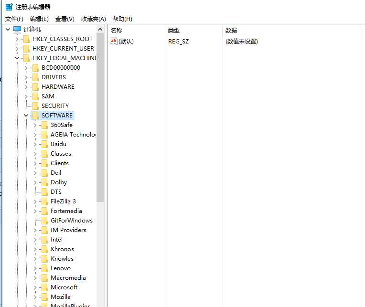Select the Microsoft key label
365x307 pixels.
64,287
